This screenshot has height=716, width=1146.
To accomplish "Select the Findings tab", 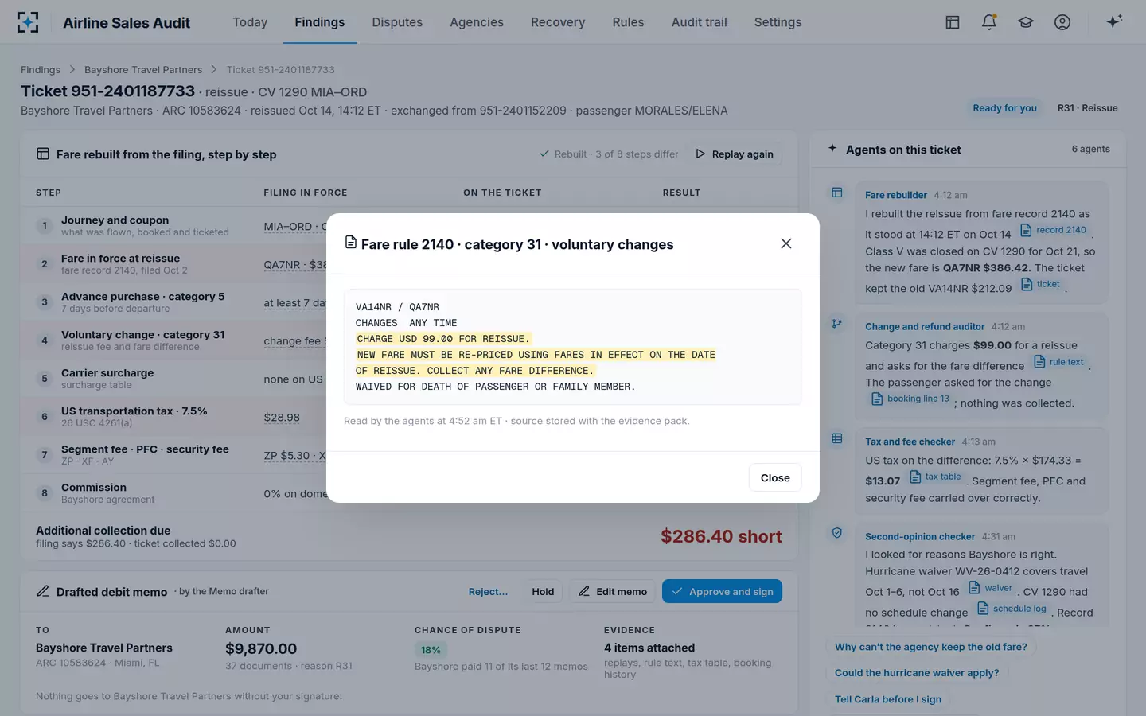I will pos(320,22).
